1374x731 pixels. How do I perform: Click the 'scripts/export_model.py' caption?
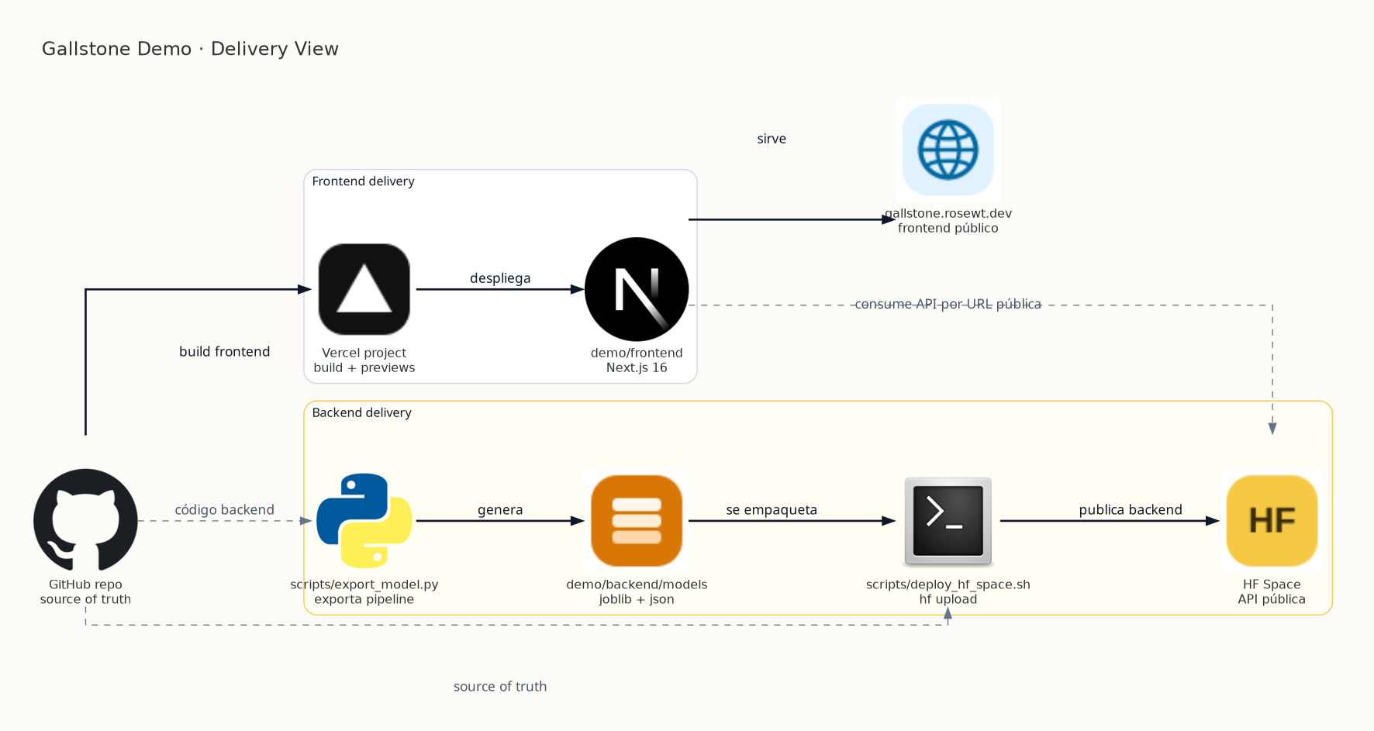point(364,584)
